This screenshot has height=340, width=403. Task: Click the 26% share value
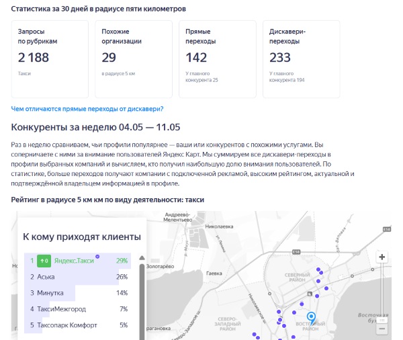pyautogui.click(x=122, y=277)
